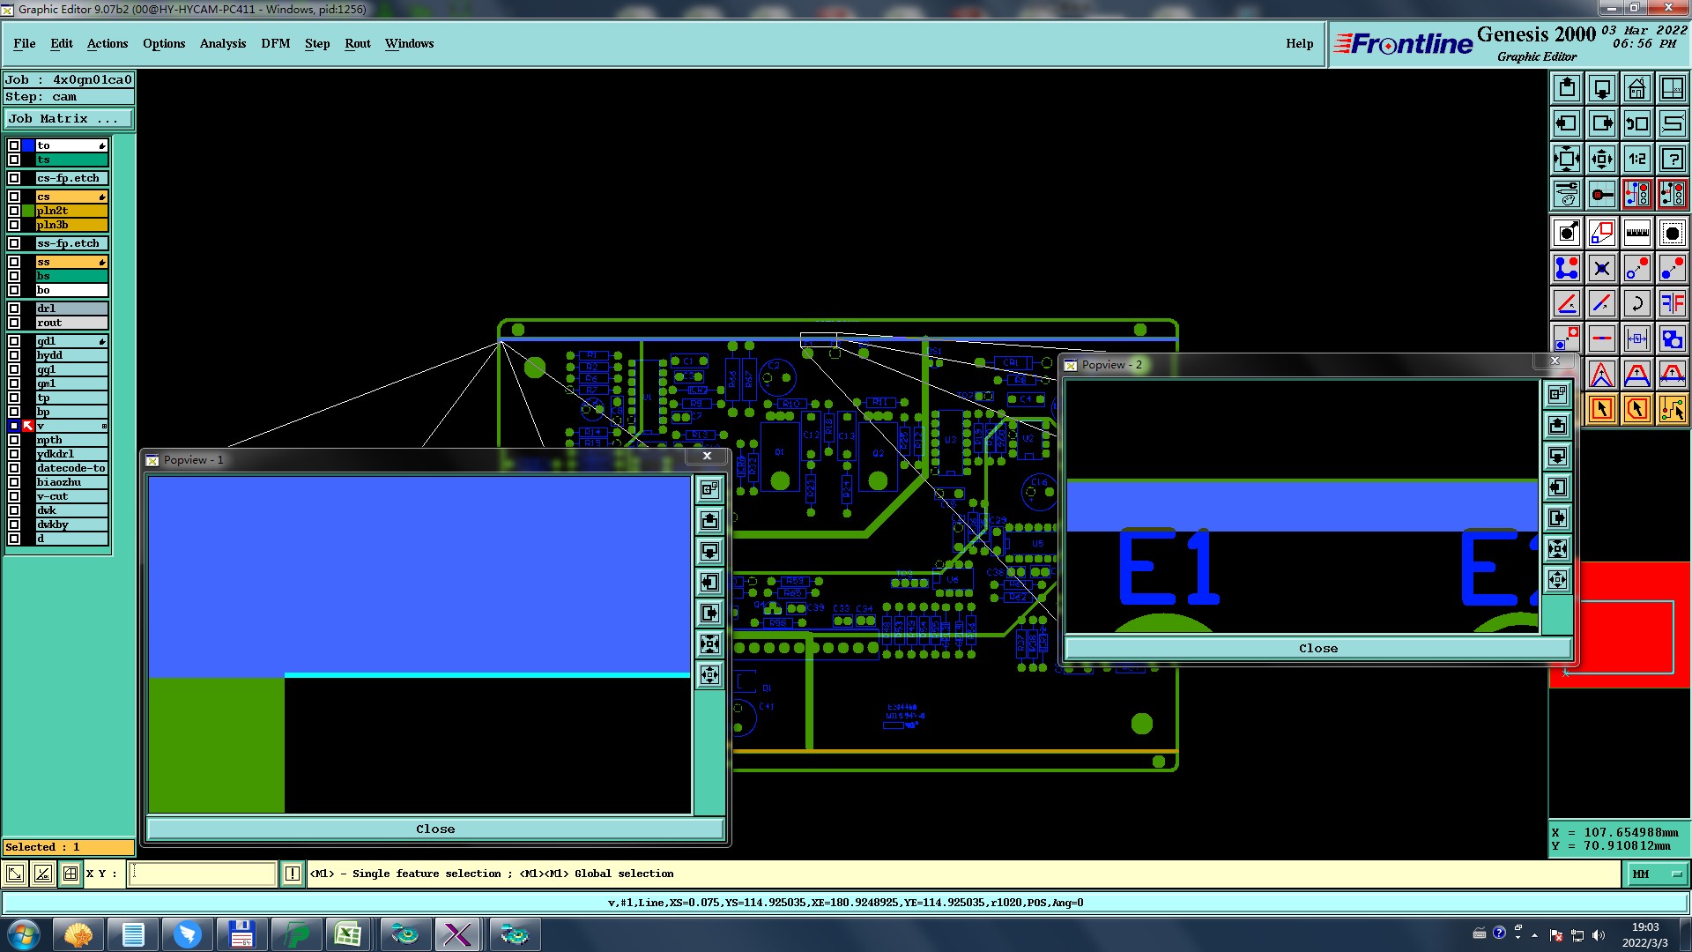
Task: Open the Rout menu
Action: pyautogui.click(x=358, y=43)
